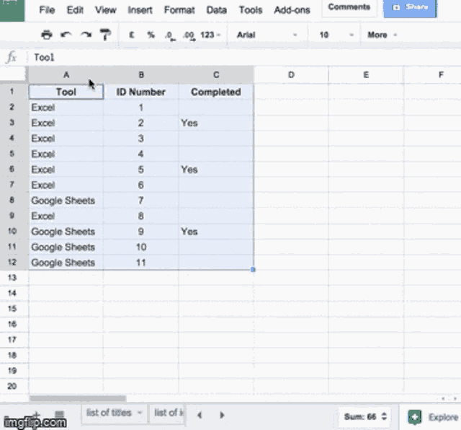Select column F header
The width and height of the screenshot is (461, 430).
(433, 75)
